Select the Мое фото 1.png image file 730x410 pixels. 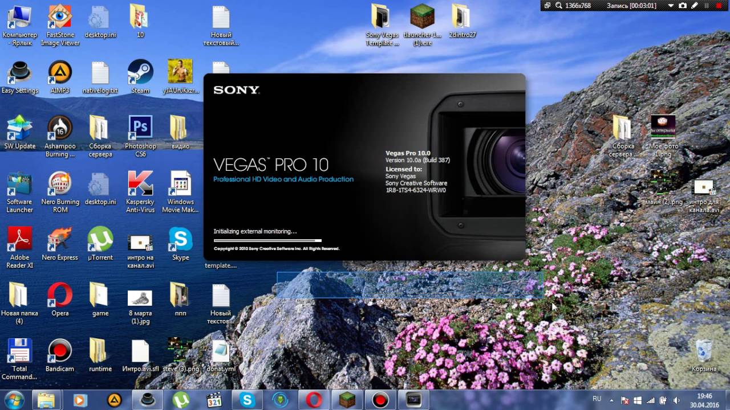pyautogui.click(x=663, y=137)
